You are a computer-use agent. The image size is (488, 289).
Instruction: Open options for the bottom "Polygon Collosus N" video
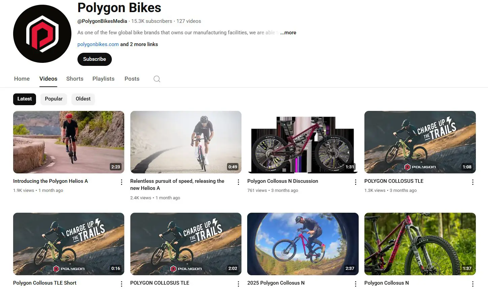click(x=473, y=284)
